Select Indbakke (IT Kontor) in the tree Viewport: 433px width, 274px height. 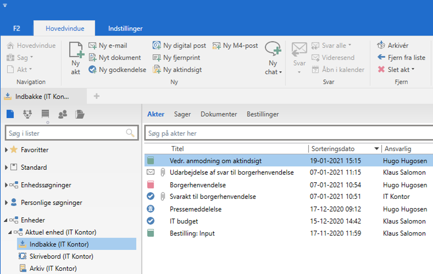click(77, 244)
